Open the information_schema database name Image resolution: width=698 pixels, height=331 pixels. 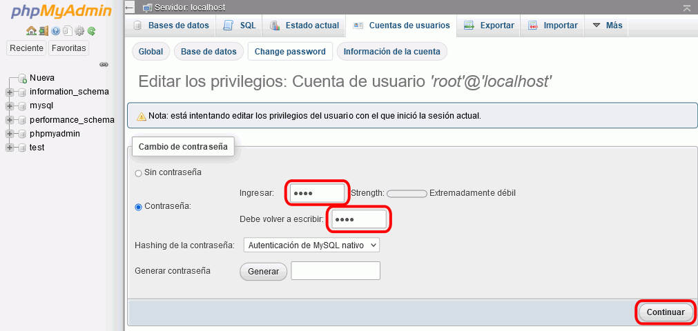[70, 92]
